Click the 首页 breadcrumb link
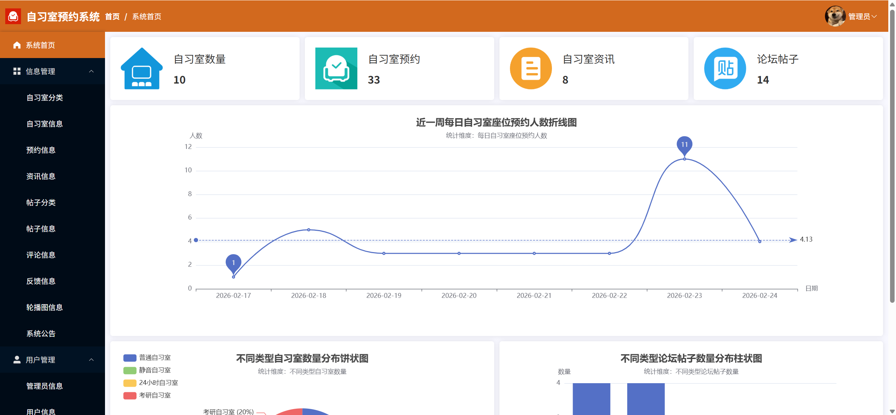Image resolution: width=896 pixels, height=415 pixels. 112,16
